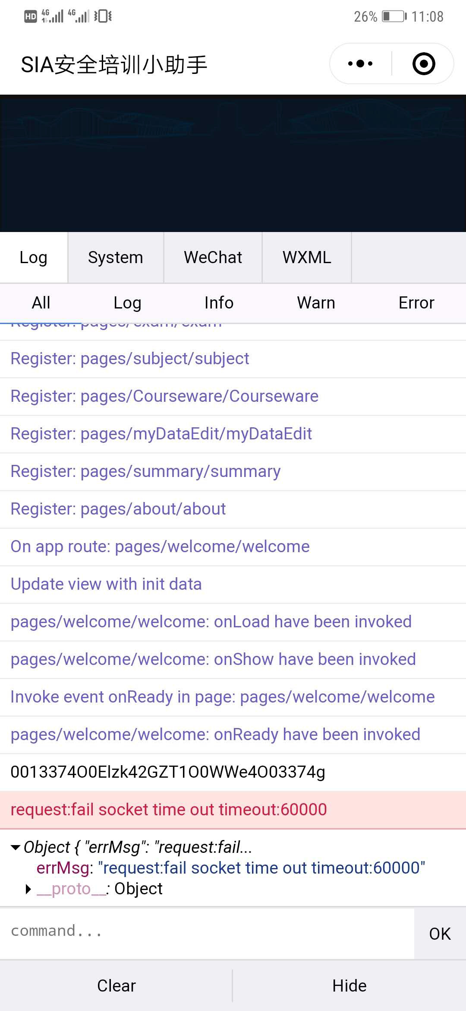This screenshot has width=466, height=1011.
Task: Collapse the errMsg Object entry
Action: [16, 848]
